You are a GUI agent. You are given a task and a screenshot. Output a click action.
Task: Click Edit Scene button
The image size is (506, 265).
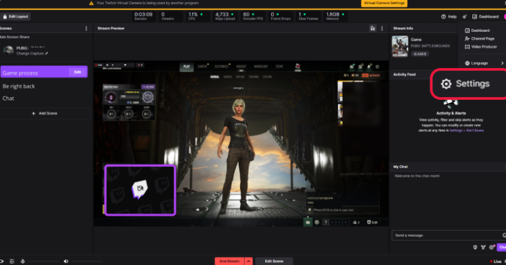pyautogui.click(x=274, y=261)
